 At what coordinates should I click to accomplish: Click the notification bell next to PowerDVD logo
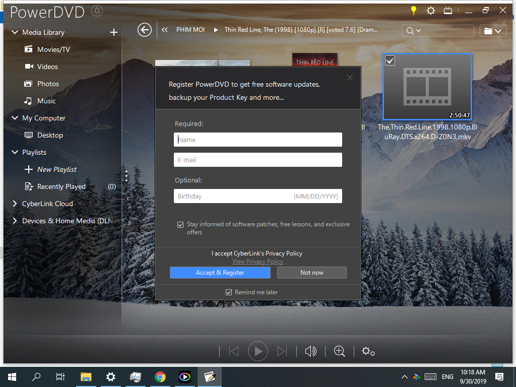point(97,11)
